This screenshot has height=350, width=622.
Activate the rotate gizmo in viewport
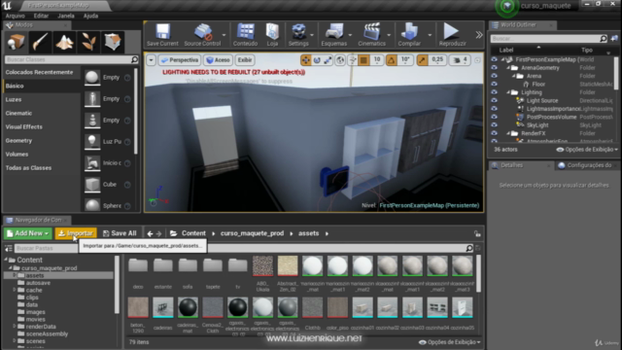317,60
